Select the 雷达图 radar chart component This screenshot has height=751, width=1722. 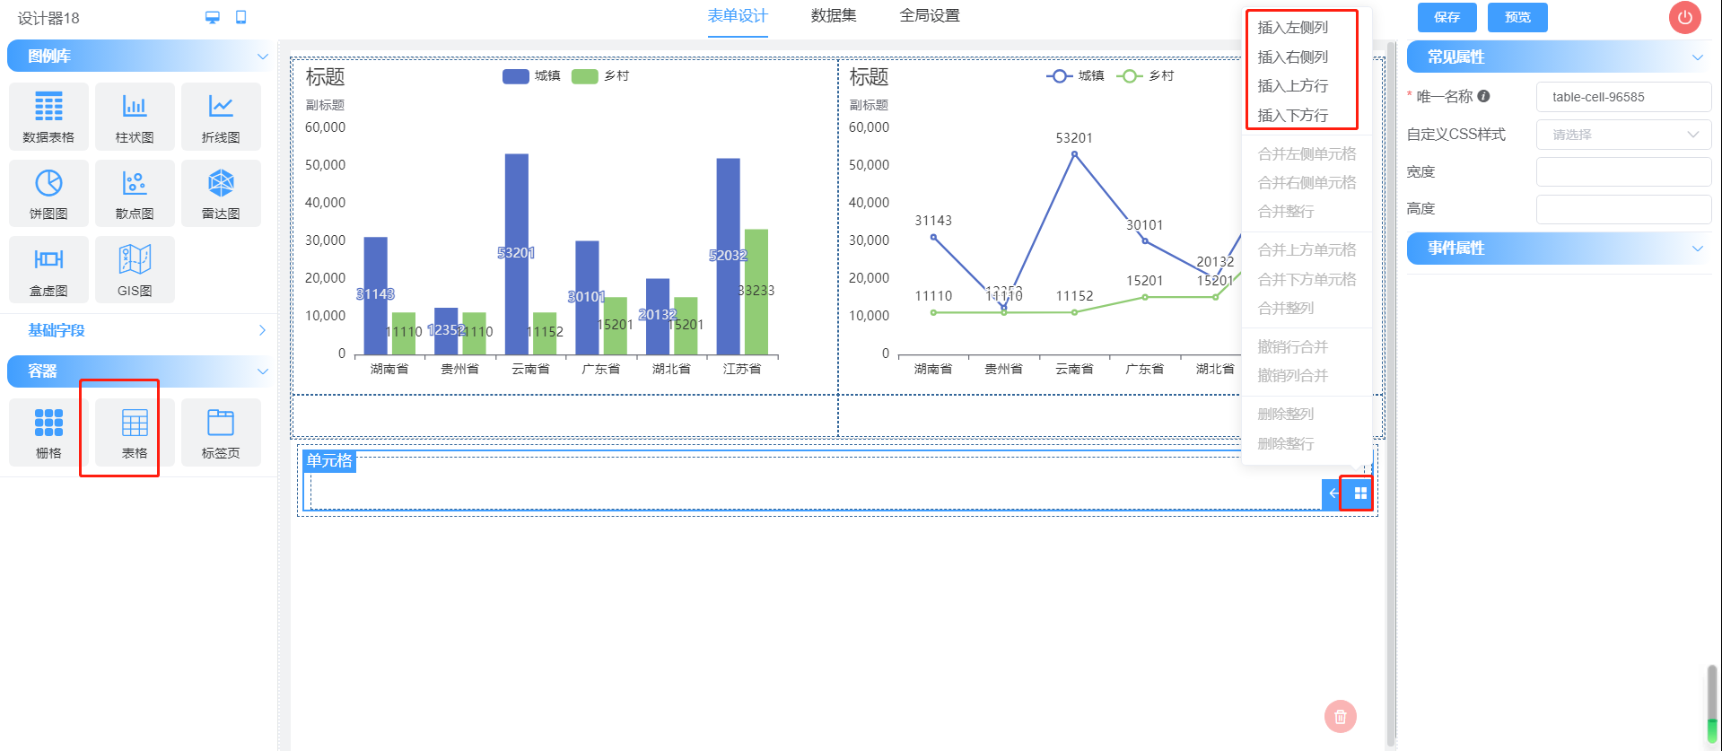221,193
